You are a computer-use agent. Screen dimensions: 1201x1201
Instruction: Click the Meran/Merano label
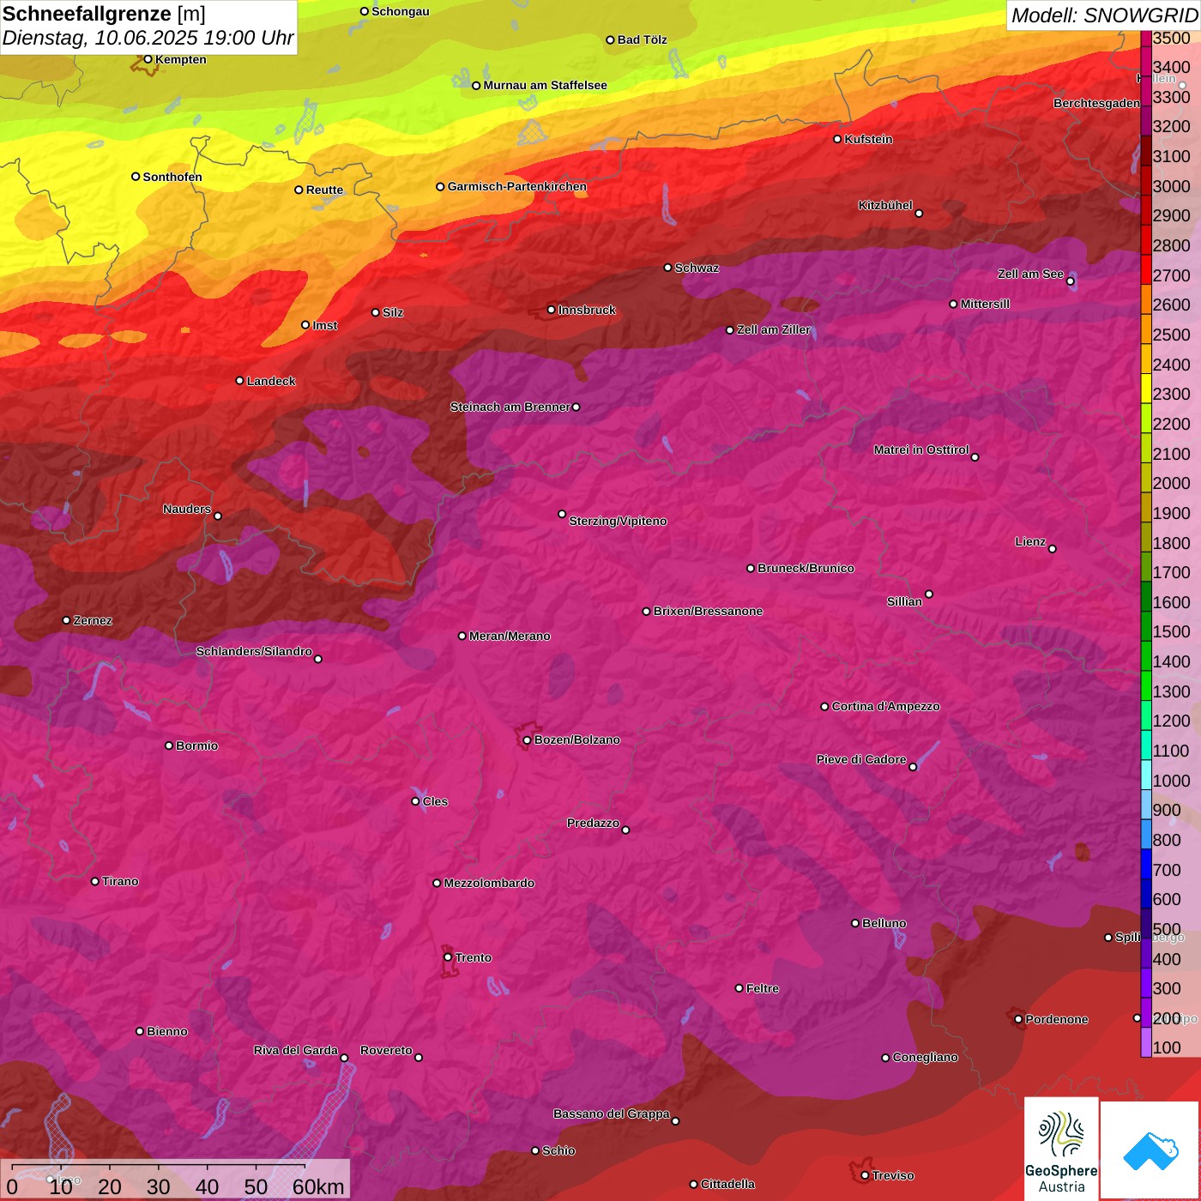(510, 636)
